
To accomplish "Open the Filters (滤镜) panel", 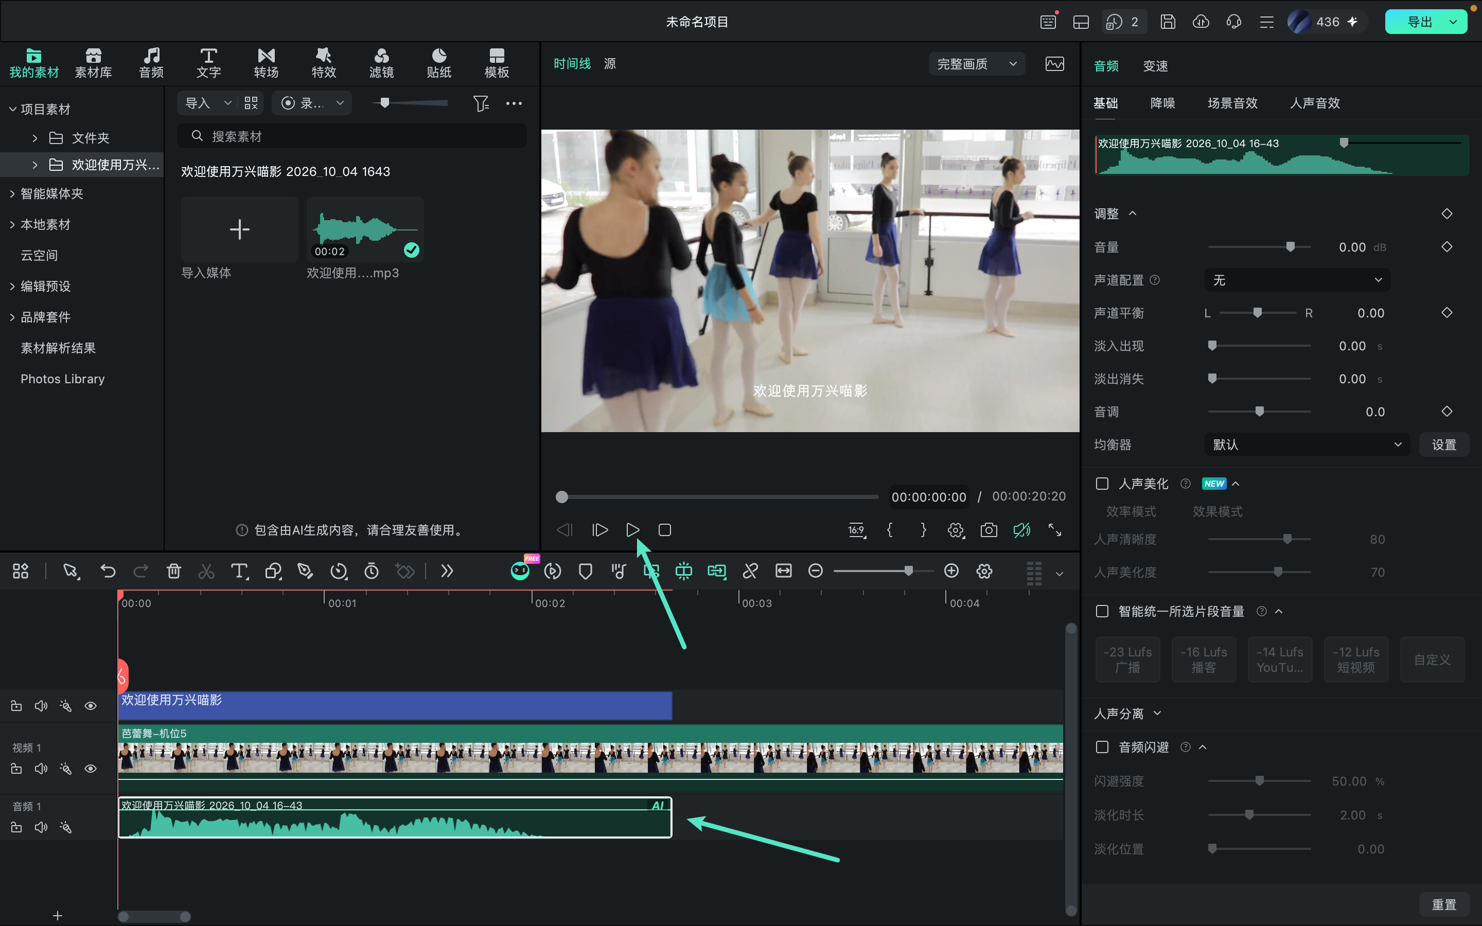I will point(381,63).
